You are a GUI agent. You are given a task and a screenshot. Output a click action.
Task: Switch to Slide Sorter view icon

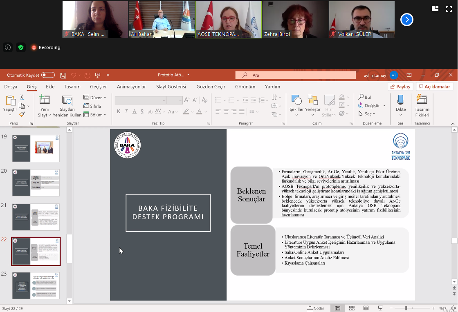(x=352, y=308)
